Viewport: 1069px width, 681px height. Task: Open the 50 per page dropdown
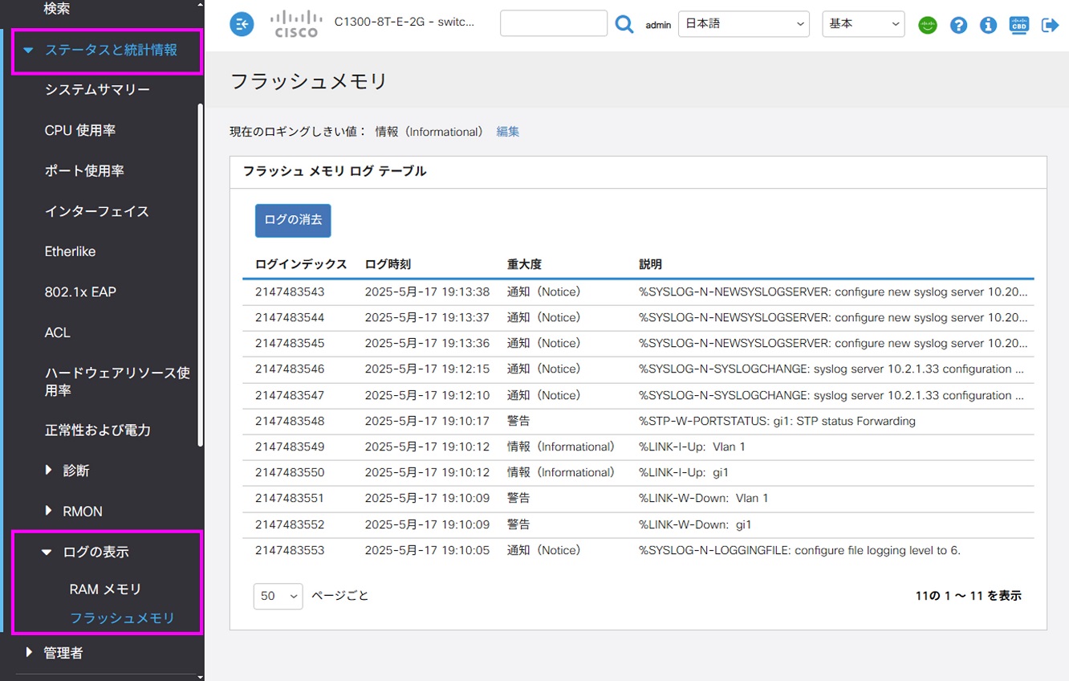278,596
